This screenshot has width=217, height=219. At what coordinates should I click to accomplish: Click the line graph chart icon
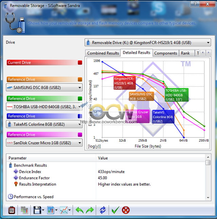[x=64, y=210]
